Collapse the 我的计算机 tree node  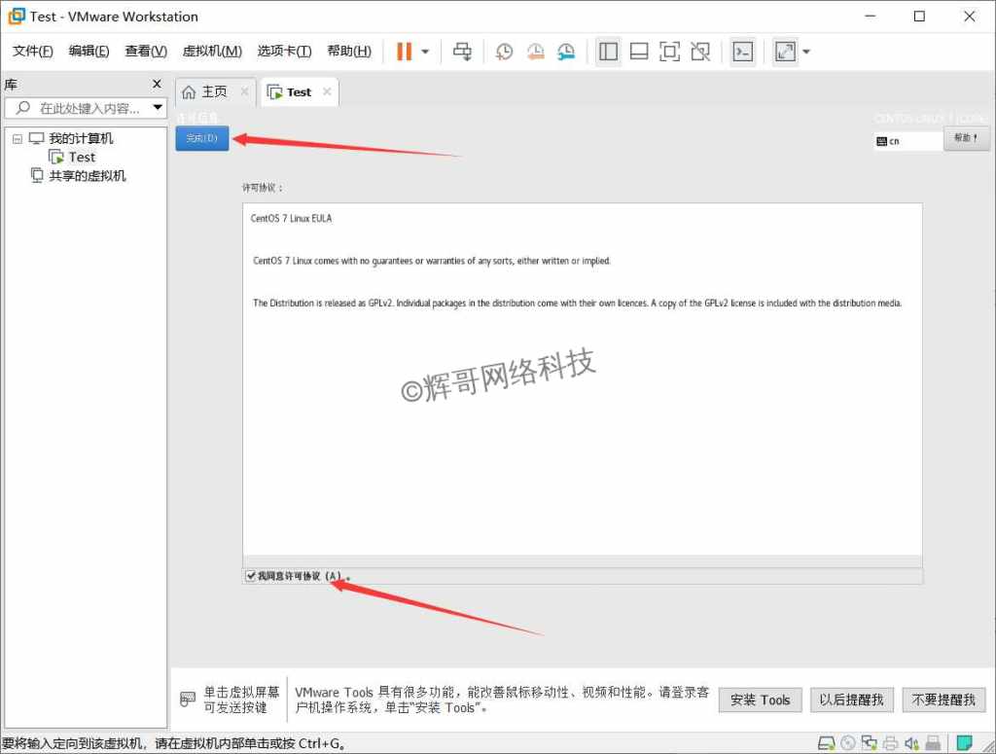[x=18, y=138]
